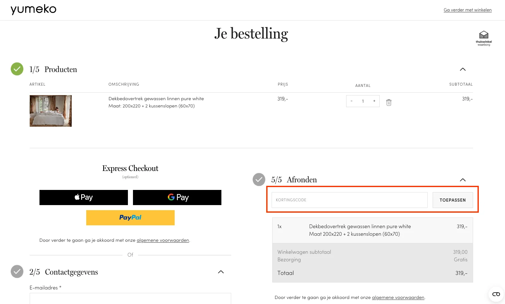This screenshot has height=304, width=505.
Task: Click the duvet cover product thumbnail
Action: [51, 111]
